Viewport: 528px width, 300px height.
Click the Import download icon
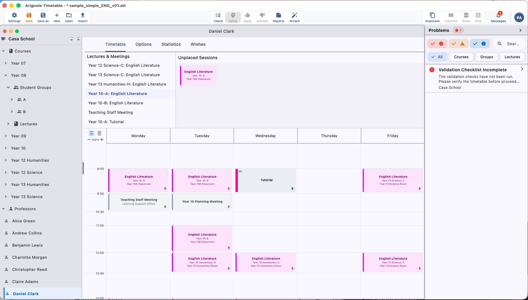coord(82,17)
